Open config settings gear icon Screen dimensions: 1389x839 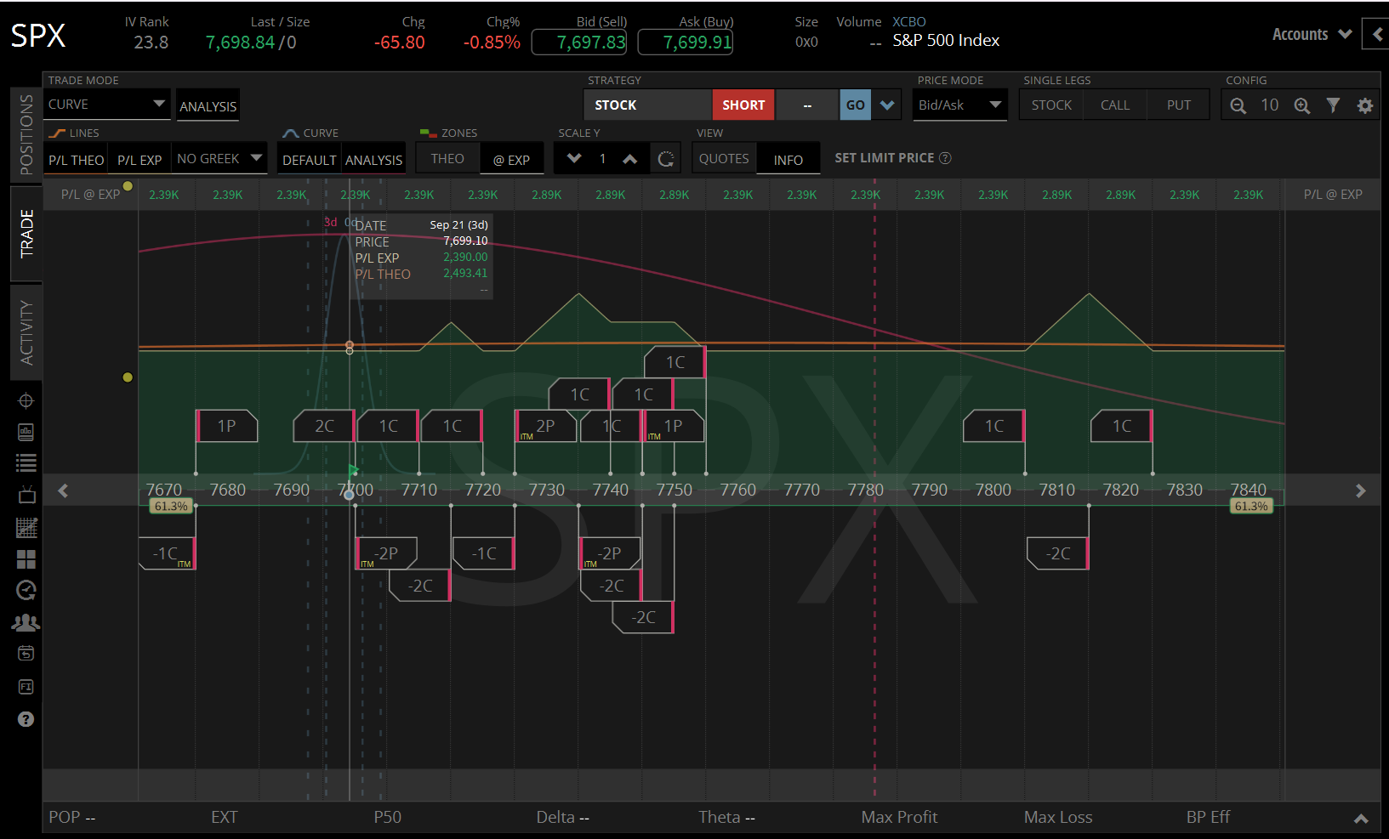1365,105
